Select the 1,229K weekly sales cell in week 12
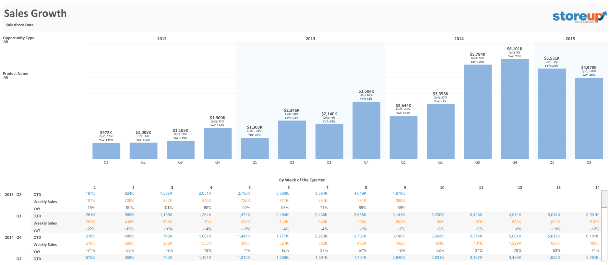Viewport: 610px width, 265px height. (x=515, y=243)
